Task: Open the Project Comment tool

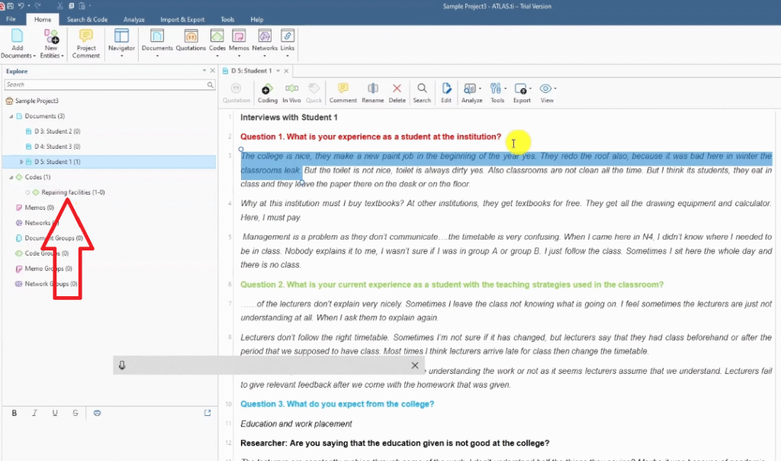Action: pos(86,43)
